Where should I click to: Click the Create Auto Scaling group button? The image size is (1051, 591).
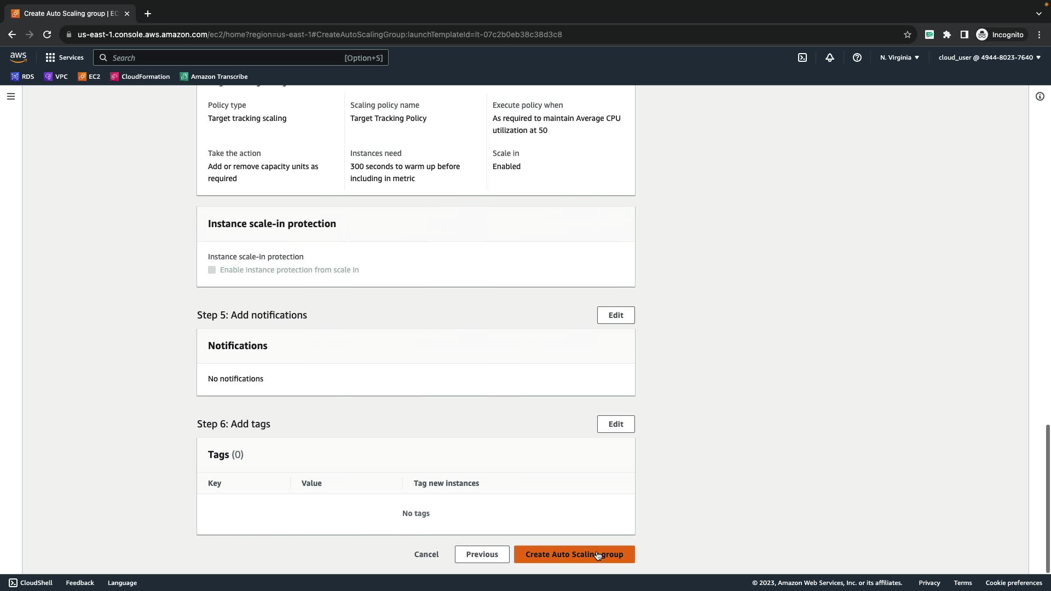574,554
